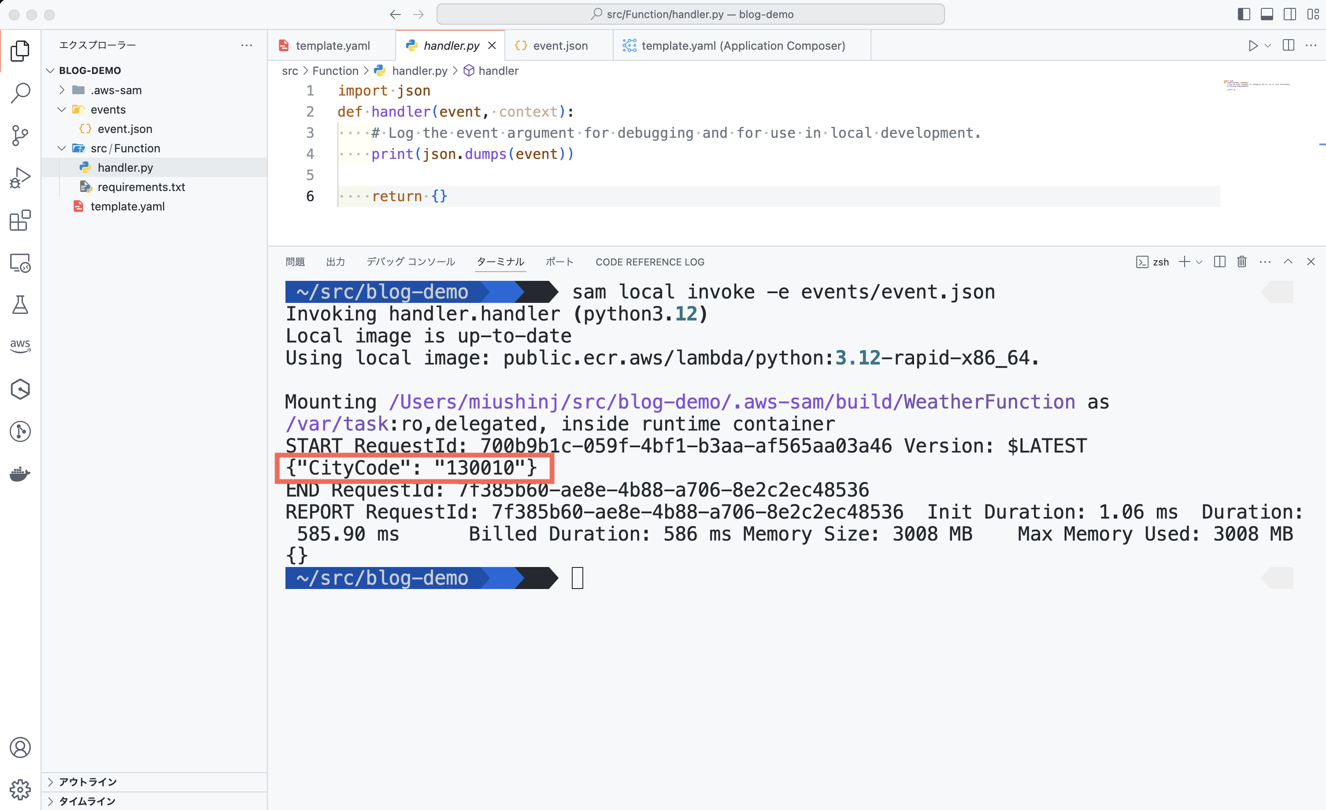Run the Python file with the play icon
Viewport: 1326px width, 810px height.
pyautogui.click(x=1253, y=45)
